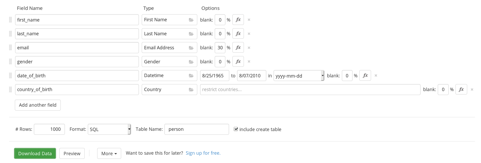
Task: Click the Preview button
Action: 72,153
